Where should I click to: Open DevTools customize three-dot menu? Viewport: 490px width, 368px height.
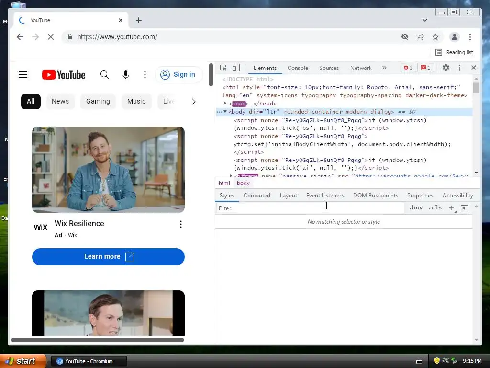459,68
